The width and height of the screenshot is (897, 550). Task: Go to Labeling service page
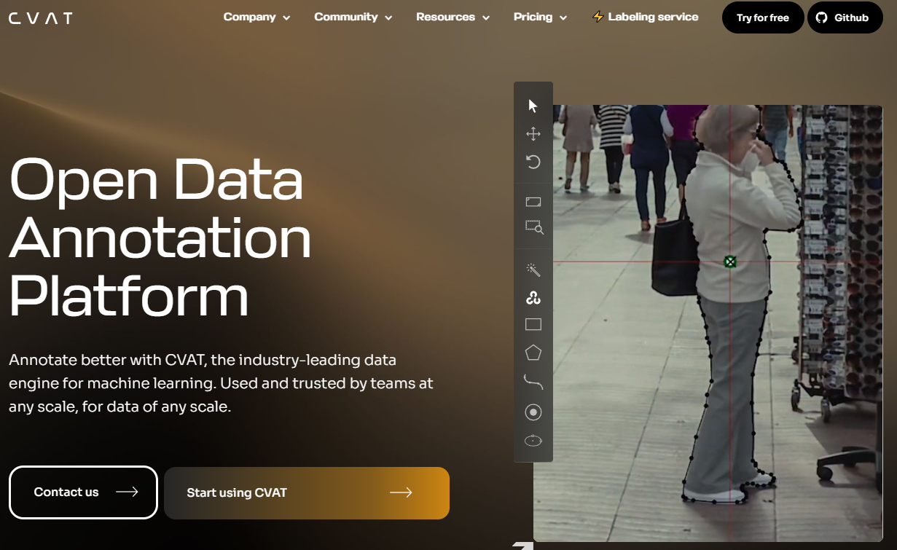pos(645,17)
